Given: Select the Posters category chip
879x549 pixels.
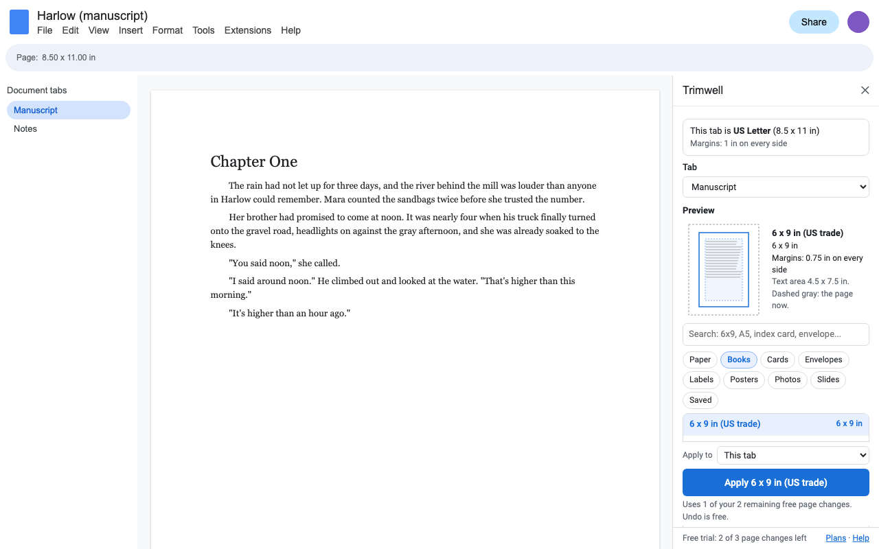Looking at the screenshot, I should pyautogui.click(x=744, y=379).
